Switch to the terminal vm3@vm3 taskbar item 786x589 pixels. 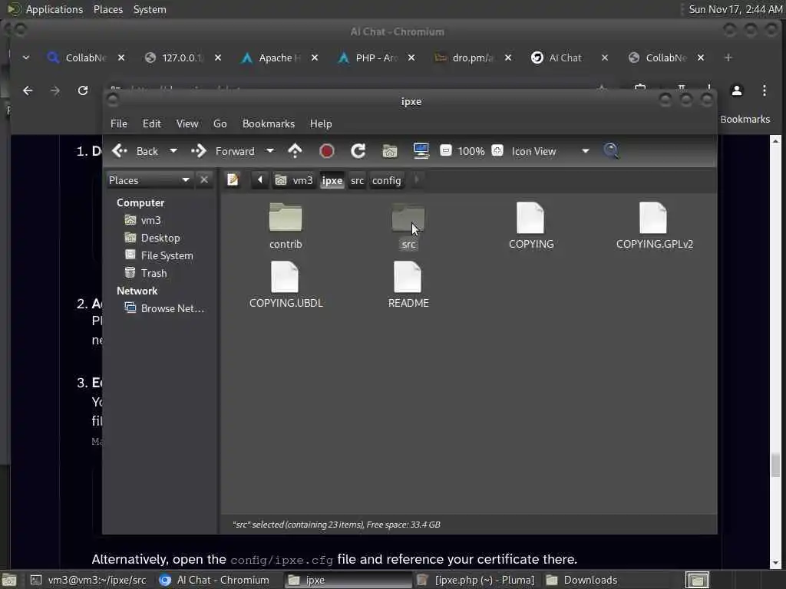89,580
